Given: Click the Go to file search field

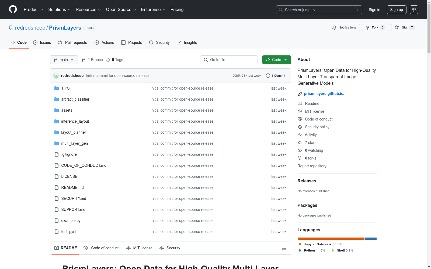Looking at the screenshot, I should click(x=229, y=60).
